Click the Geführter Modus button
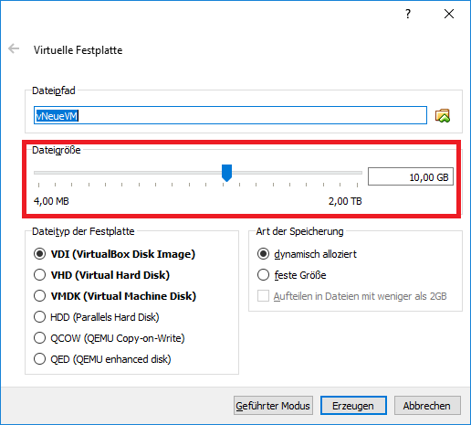This screenshot has width=471, height=425. (273, 406)
